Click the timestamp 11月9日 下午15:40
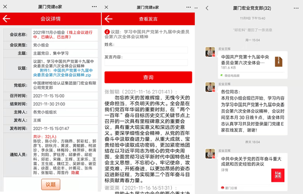Viewport: 303px width, 194px height. [x=252, y=18]
